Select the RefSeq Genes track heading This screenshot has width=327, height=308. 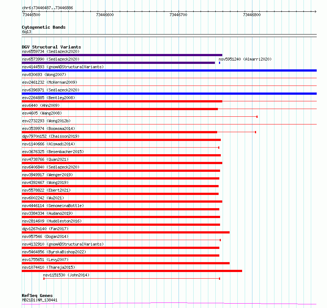(37, 296)
